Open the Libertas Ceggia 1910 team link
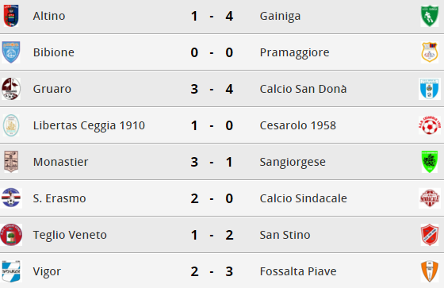Image resolution: width=444 pixels, height=288 pixels. pos(89,125)
